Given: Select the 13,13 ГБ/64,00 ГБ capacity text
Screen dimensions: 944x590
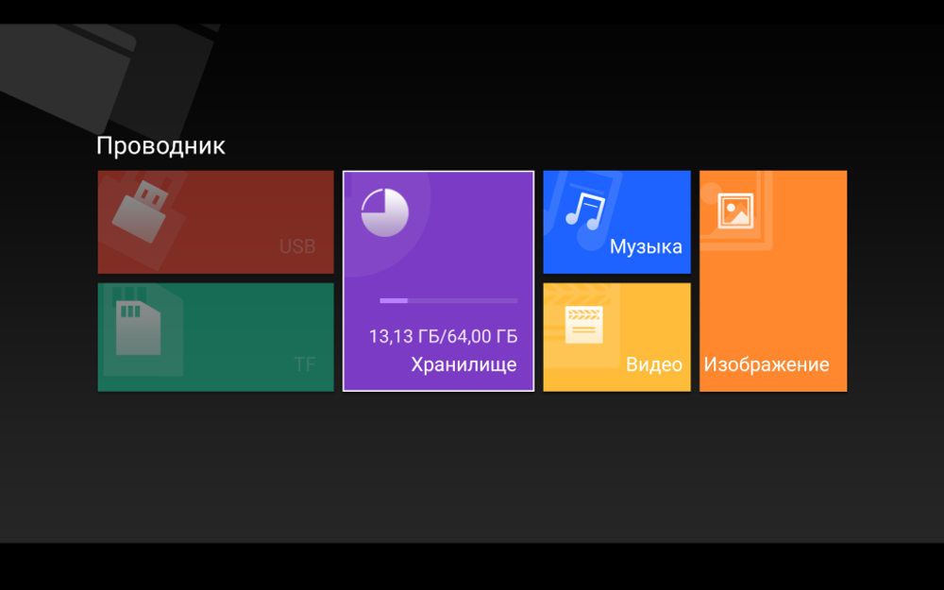Looking at the screenshot, I should (x=442, y=335).
